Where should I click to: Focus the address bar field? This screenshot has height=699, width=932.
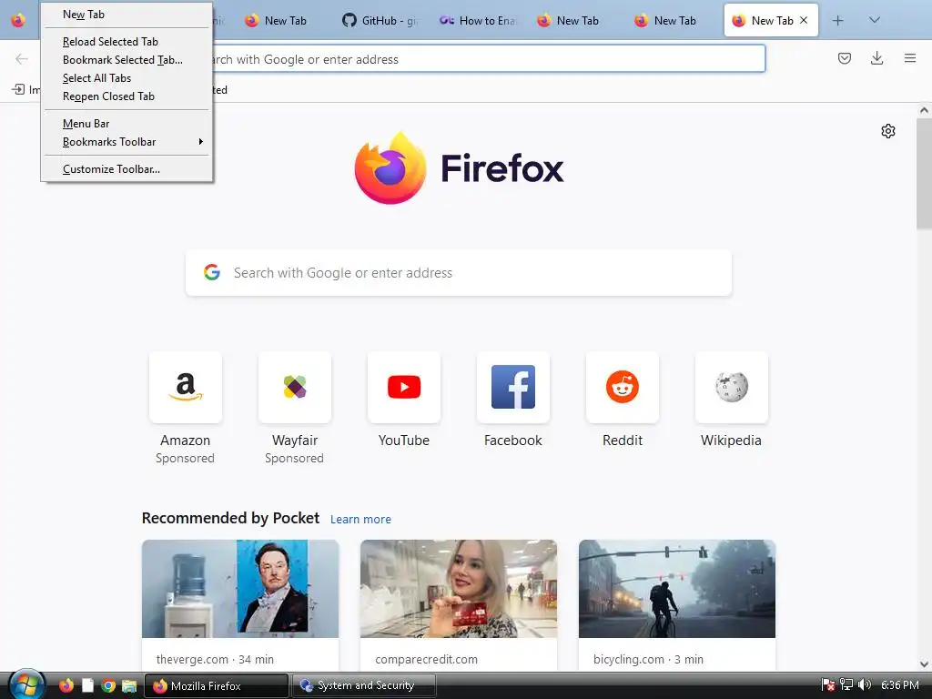pos(489,59)
